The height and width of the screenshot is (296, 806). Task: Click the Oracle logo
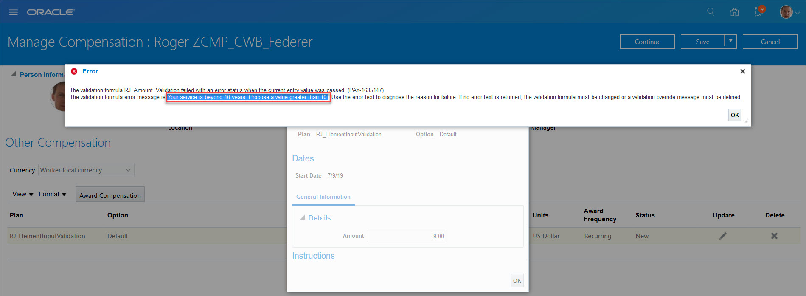(51, 12)
